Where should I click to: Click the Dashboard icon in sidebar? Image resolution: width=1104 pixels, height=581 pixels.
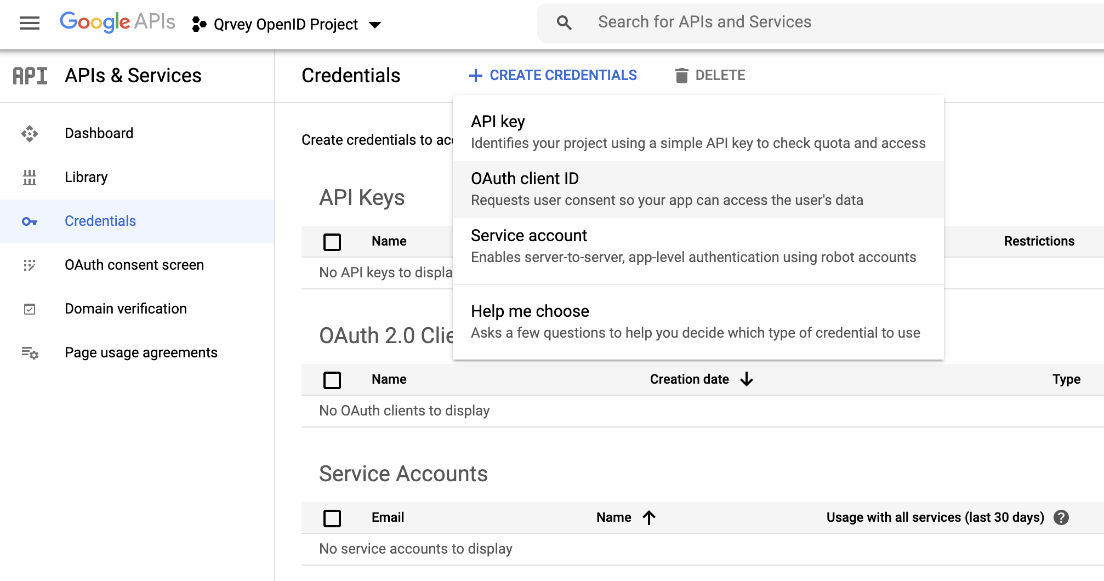pos(30,133)
